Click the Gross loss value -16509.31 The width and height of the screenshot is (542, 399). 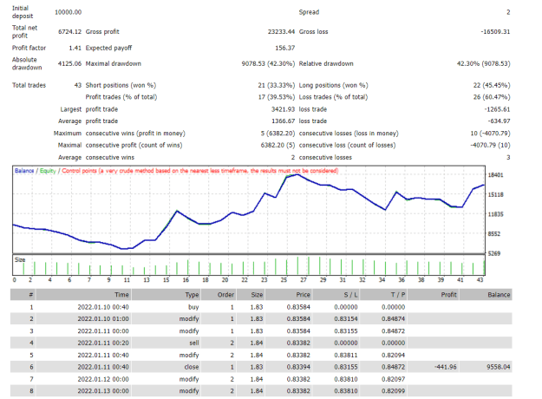pos(495,31)
